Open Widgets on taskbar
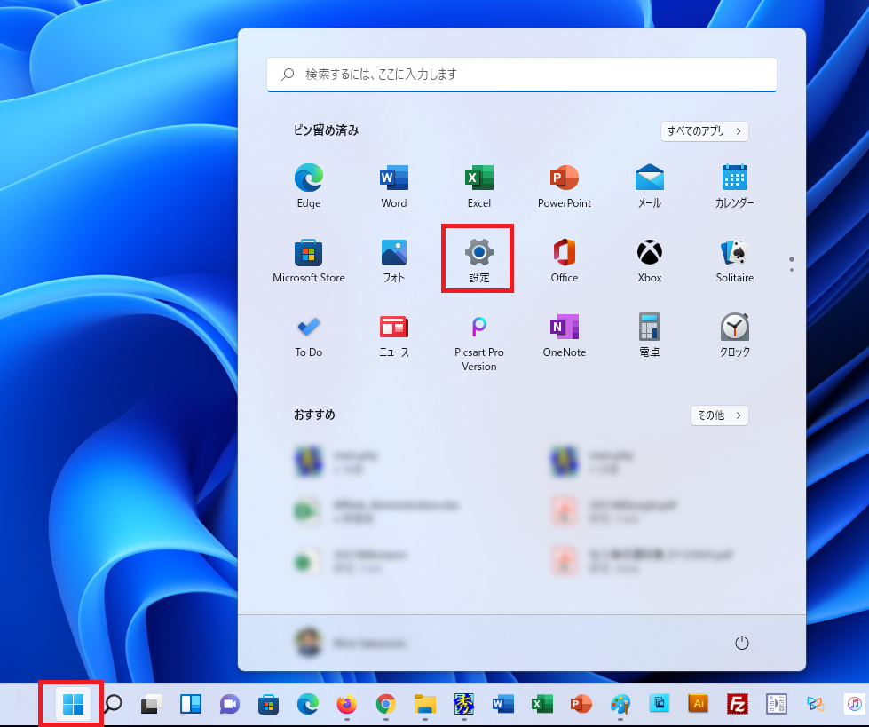Screen dimensions: 869x727 tap(191, 704)
